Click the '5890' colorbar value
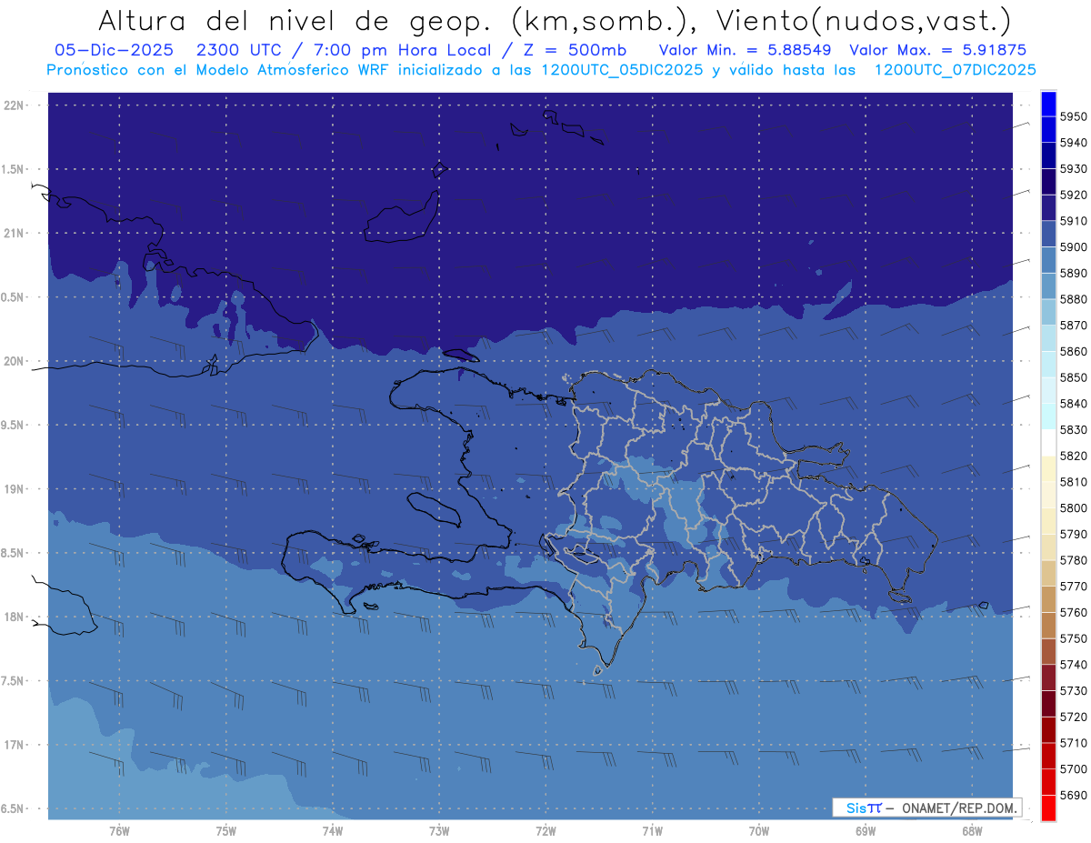This screenshot has height=843, width=1091. (1073, 274)
